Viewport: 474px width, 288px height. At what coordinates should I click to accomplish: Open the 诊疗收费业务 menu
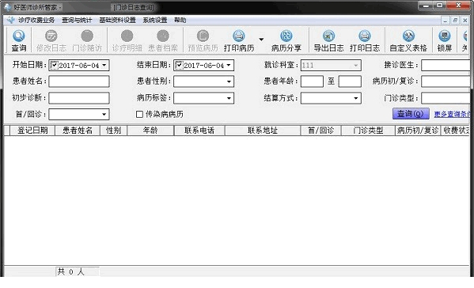(x=36, y=21)
